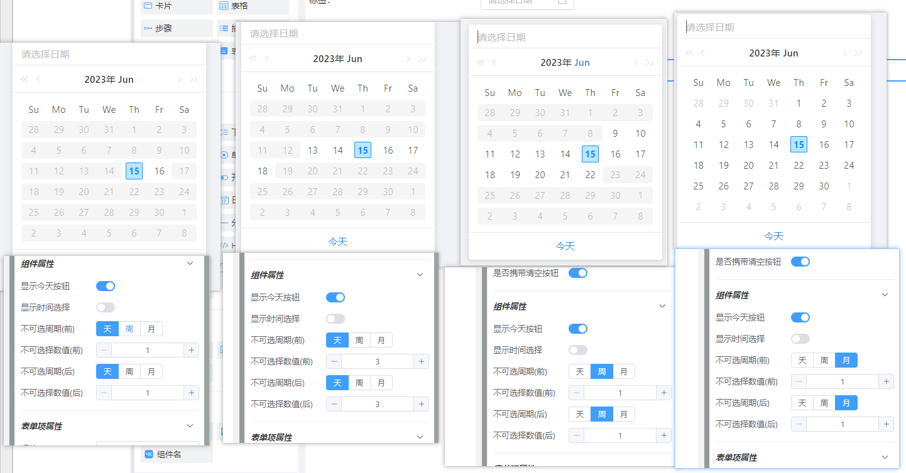906x473 pixels.
Task: Increase 不可选择数值(后) in the 月-selected panel
Action: pyautogui.click(x=887, y=424)
